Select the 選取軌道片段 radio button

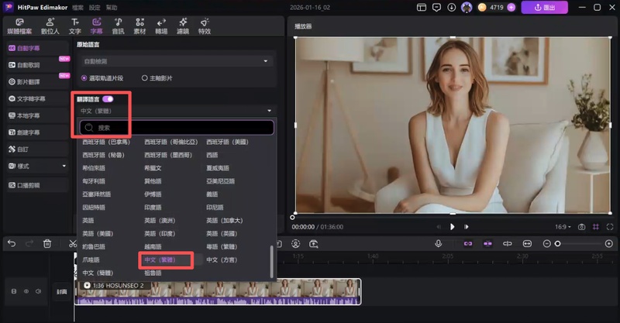click(x=84, y=77)
